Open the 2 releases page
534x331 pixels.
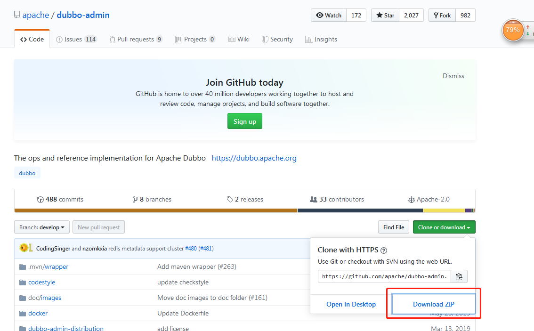pyautogui.click(x=245, y=199)
